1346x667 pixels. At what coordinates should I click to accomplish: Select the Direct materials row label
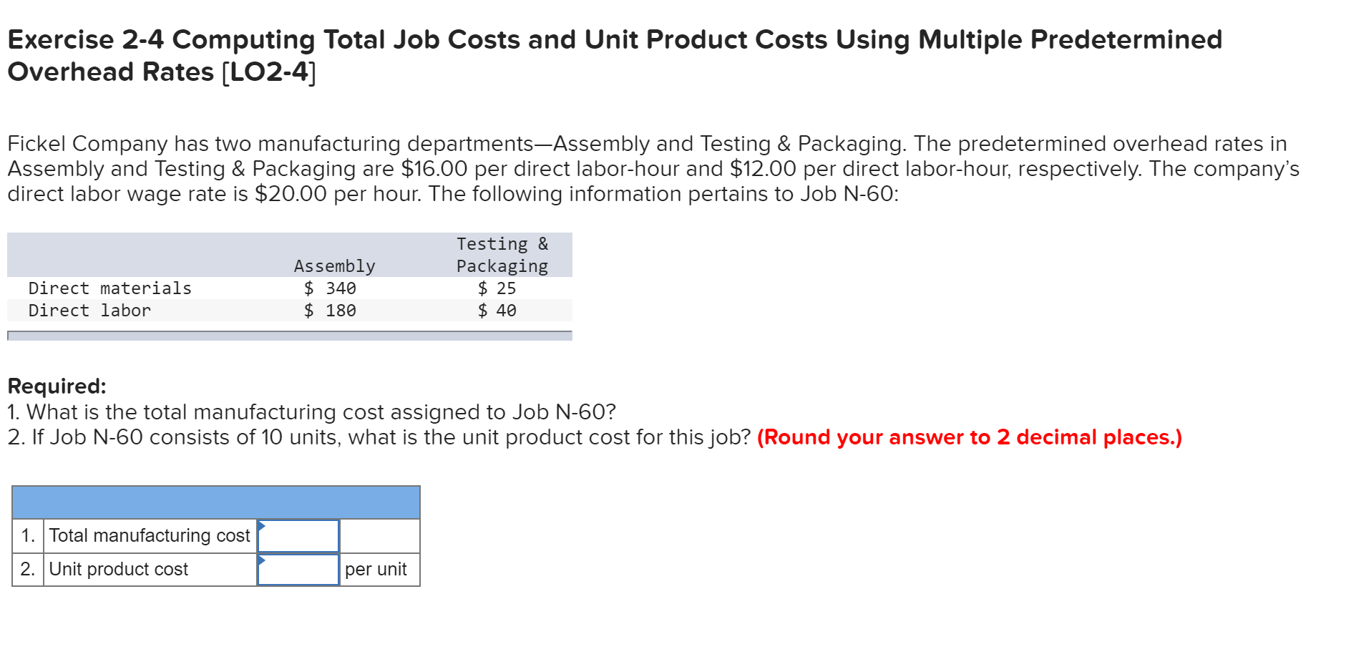point(109,288)
